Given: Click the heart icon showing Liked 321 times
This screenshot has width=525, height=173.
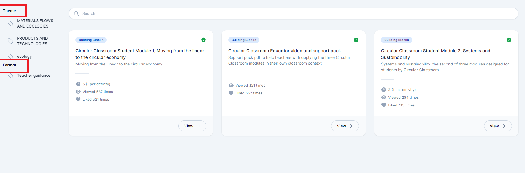Looking at the screenshot, I should (x=78, y=99).
